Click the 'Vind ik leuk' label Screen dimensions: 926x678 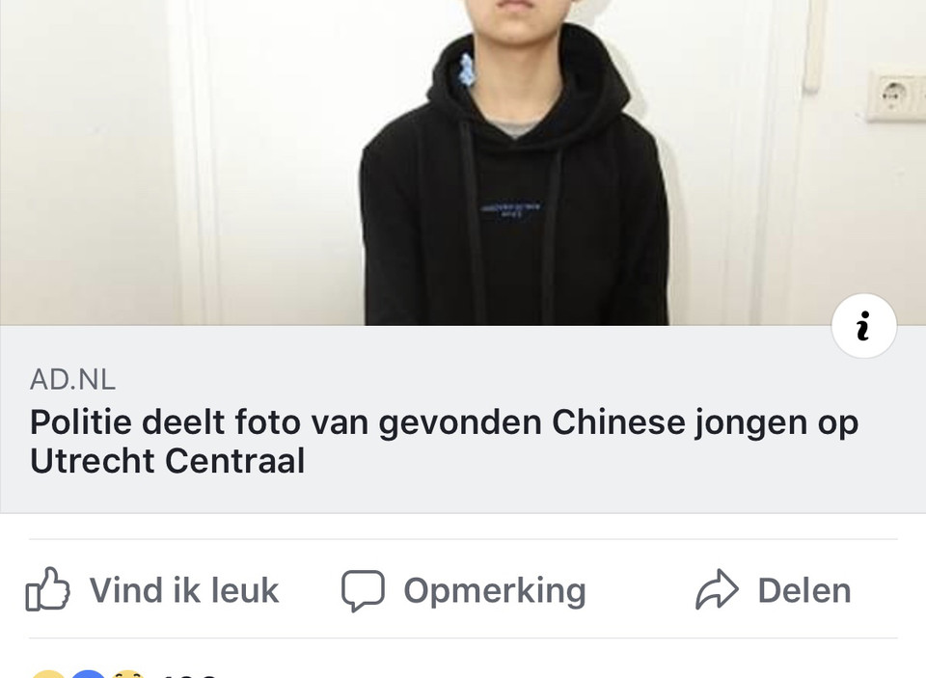click(183, 590)
